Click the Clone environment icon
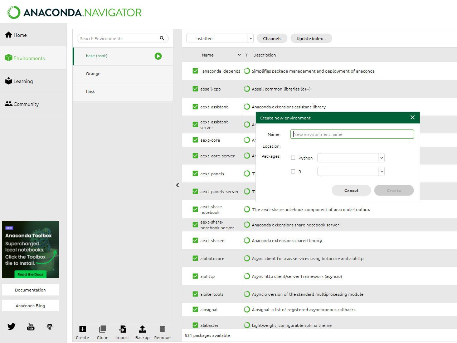Screen dimensions: 457x343 103,329
